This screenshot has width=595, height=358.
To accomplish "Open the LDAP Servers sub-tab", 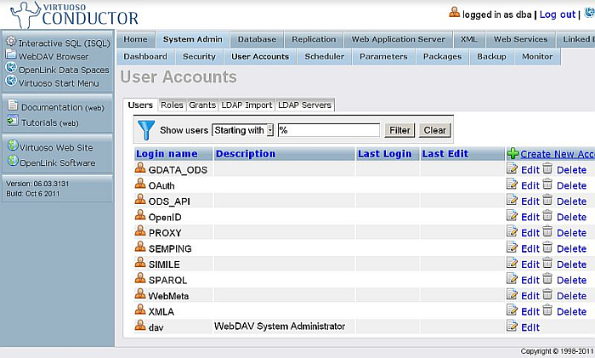I will pos(304,105).
